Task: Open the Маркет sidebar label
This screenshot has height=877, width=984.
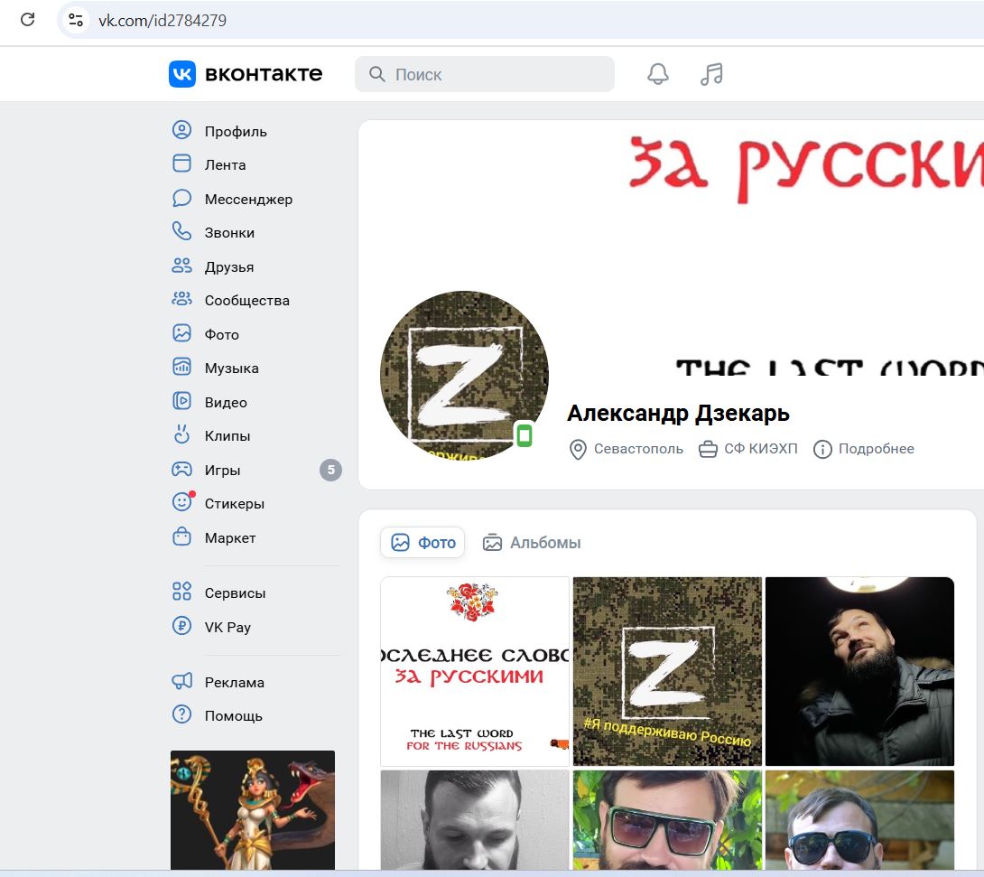Action: [x=230, y=538]
